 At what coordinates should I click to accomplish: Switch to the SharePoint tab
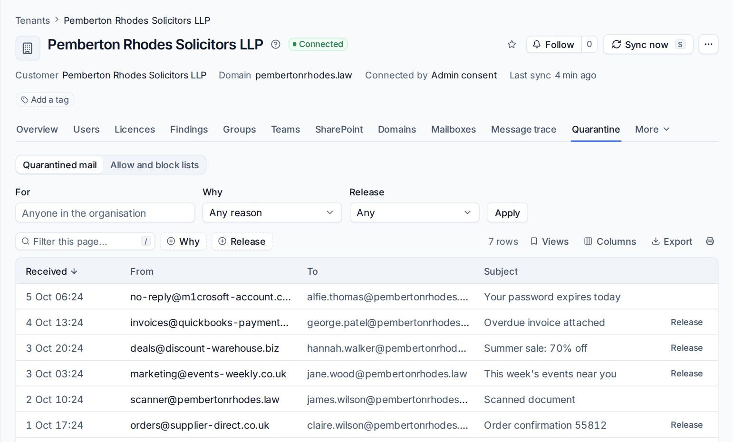339,129
